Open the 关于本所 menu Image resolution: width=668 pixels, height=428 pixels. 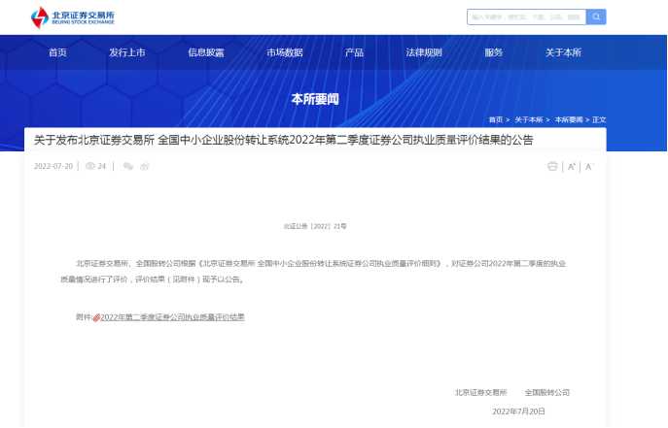pyautogui.click(x=563, y=52)
